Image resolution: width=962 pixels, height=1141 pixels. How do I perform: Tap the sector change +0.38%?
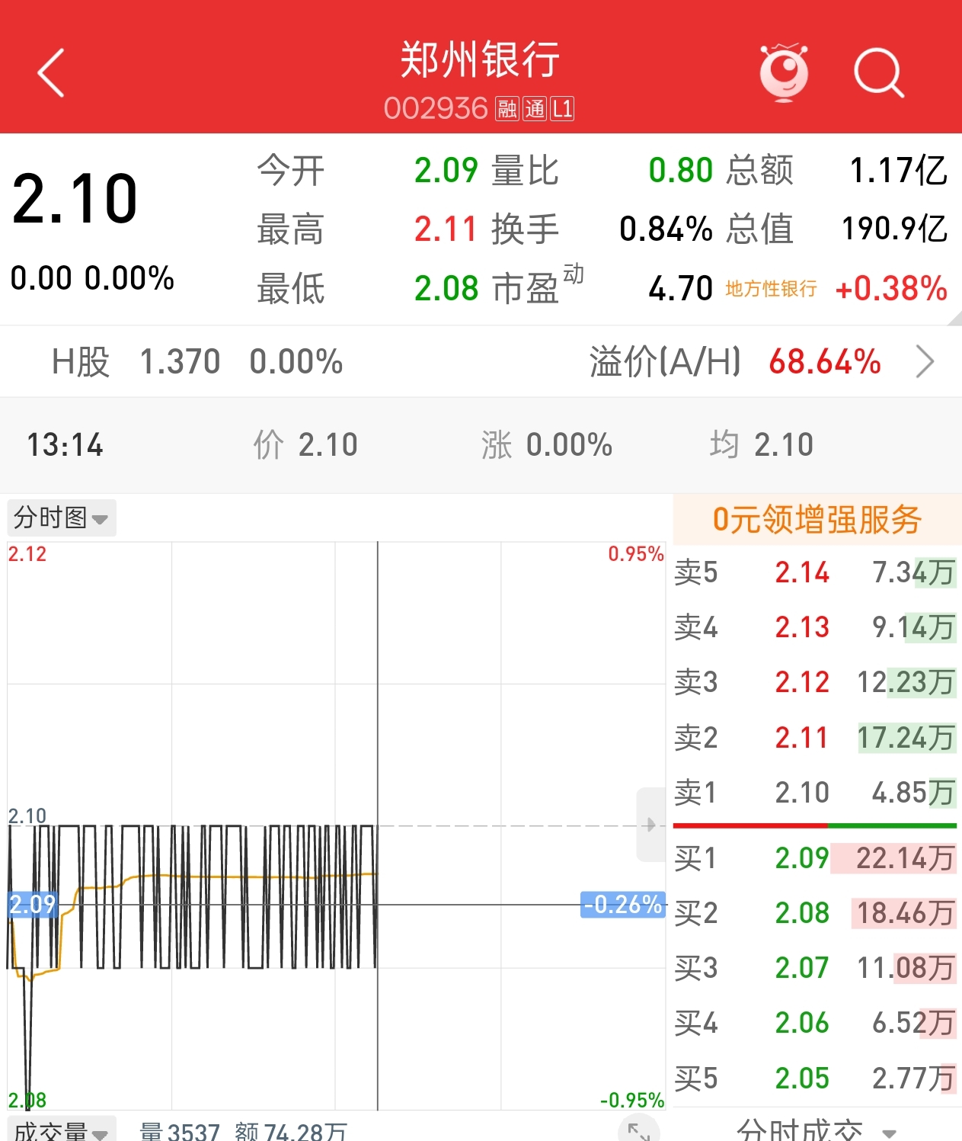tap(891, 289)
